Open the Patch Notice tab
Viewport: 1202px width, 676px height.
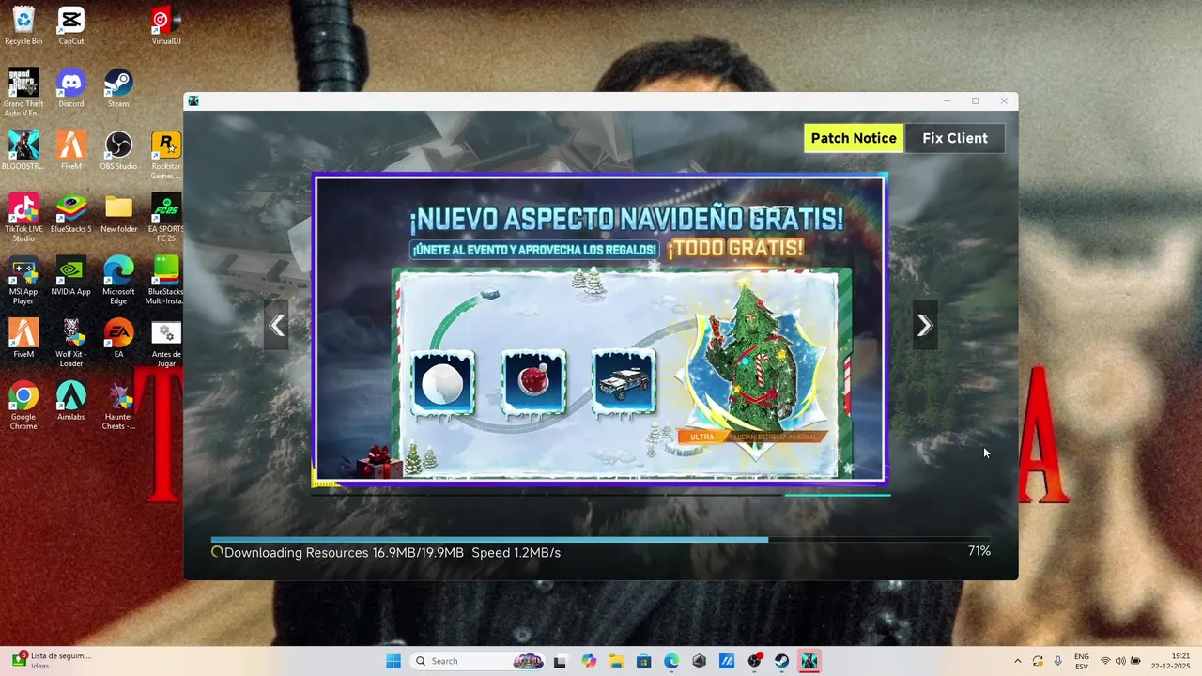[854, 138]
